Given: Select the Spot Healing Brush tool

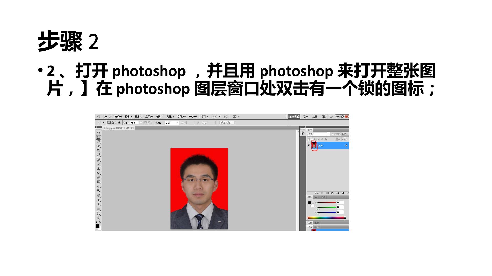Looking at the screenshot, I should tap(98, 160).
